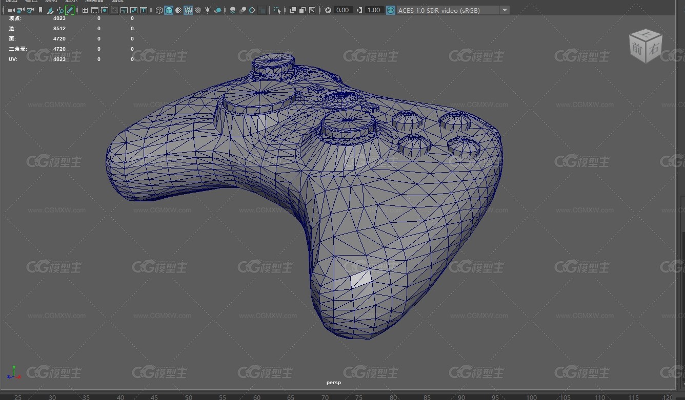Click frame 75 on the time slider
The image size is (685, 400).
point(359,397)
